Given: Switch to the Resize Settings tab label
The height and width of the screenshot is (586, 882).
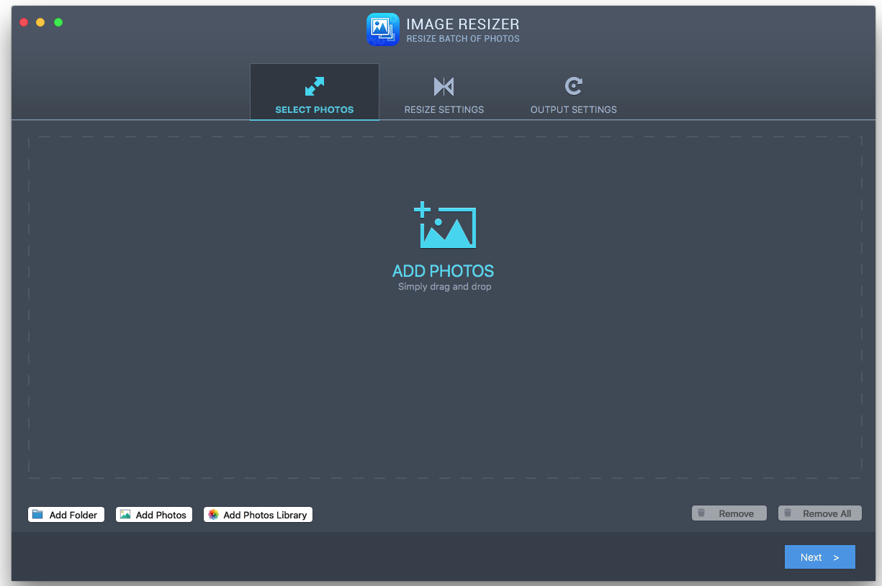Looking at the screenshot, I should pos(444,110).
